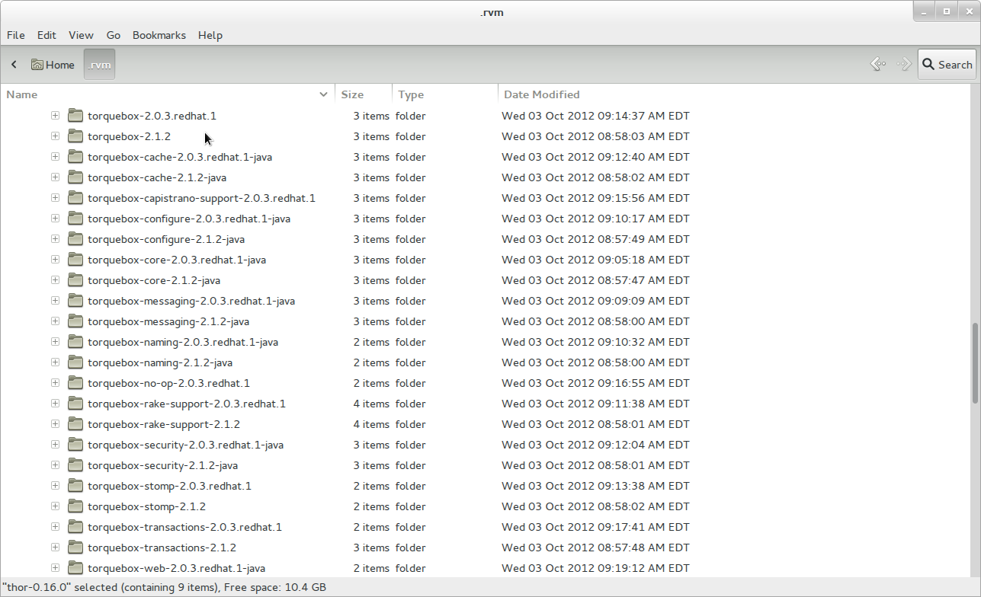Navigate to Home in the path bar
981x597 pixels.
tap(53, 65)
